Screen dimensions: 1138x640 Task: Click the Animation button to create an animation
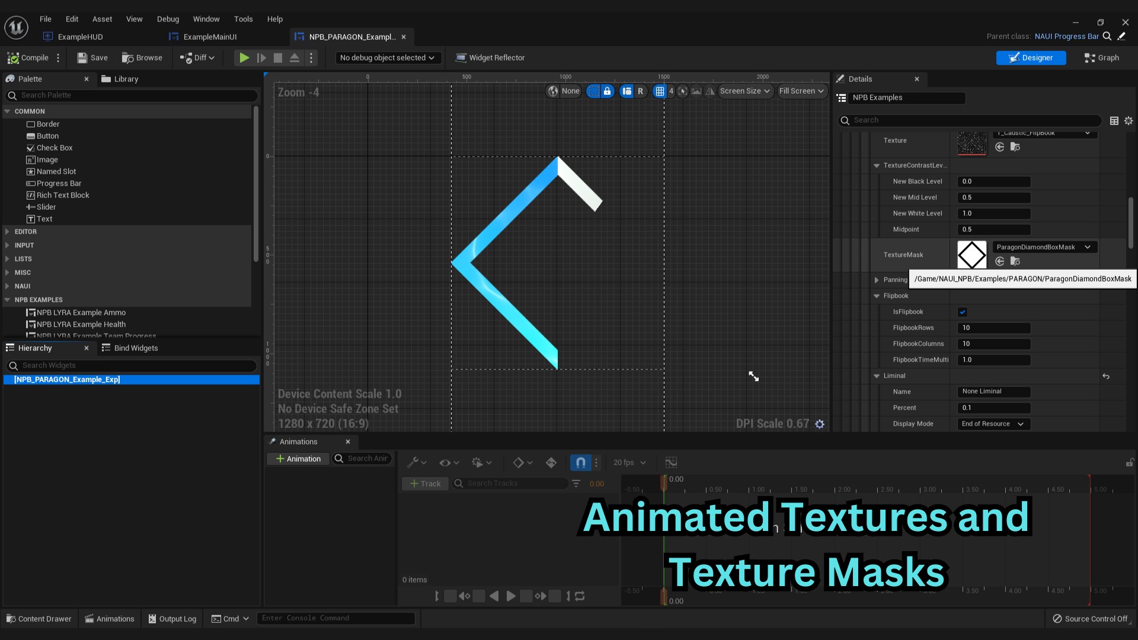[x=298, y=458]
